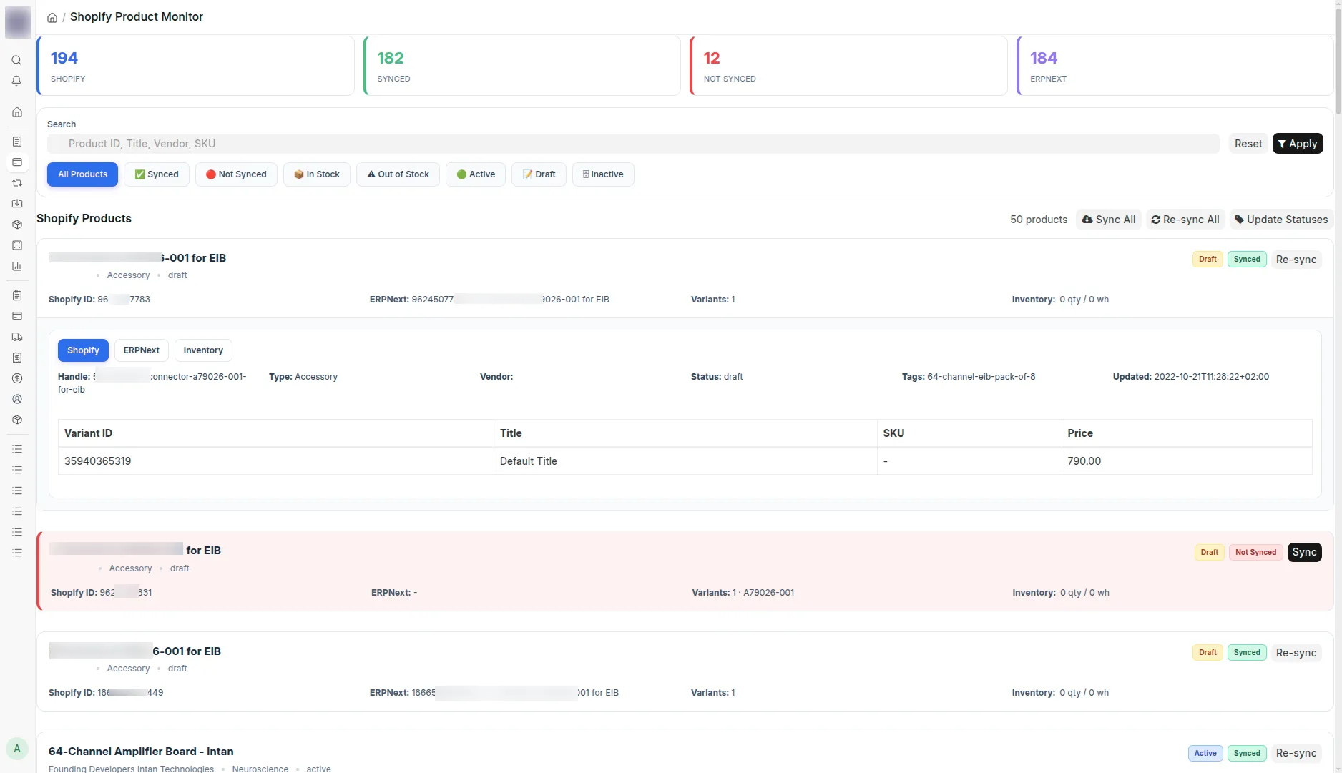Click Sync on the Not Synced product
The height and width of the screenshot is (773, 1342).
pyautogui.click(x=1304, y=552)
